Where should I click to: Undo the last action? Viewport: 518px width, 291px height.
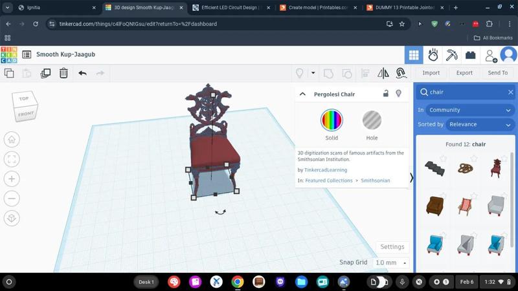83,73
